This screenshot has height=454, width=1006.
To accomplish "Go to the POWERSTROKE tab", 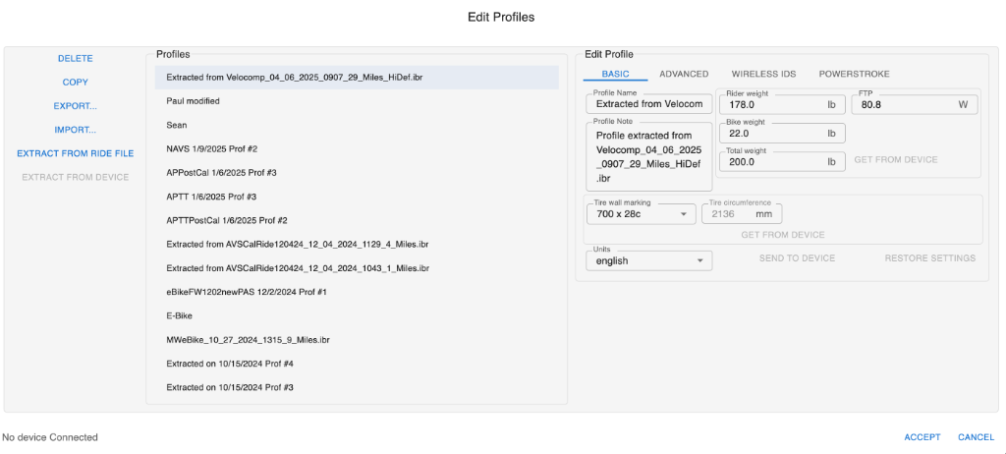I will click(x=854, y=74).
